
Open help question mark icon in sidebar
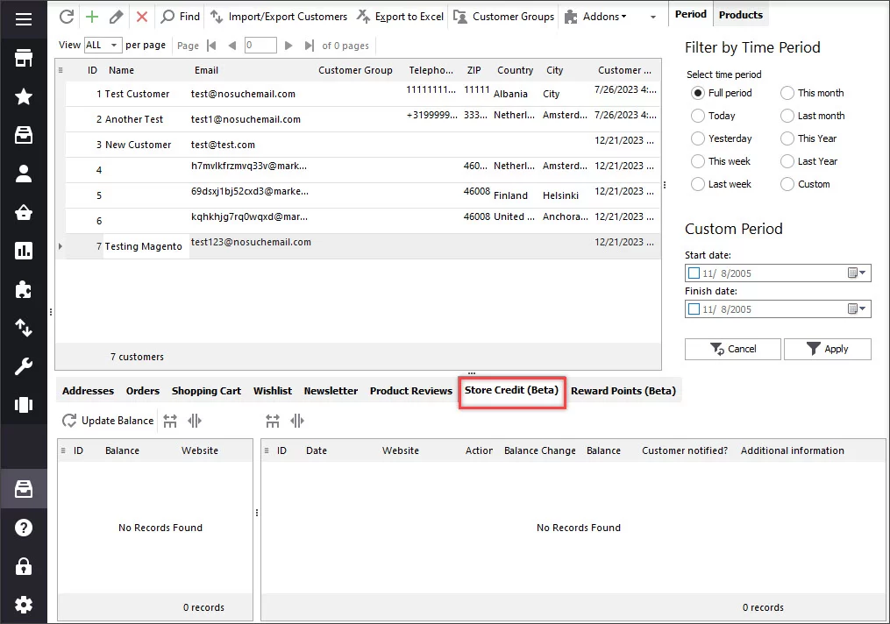point(24,528)
